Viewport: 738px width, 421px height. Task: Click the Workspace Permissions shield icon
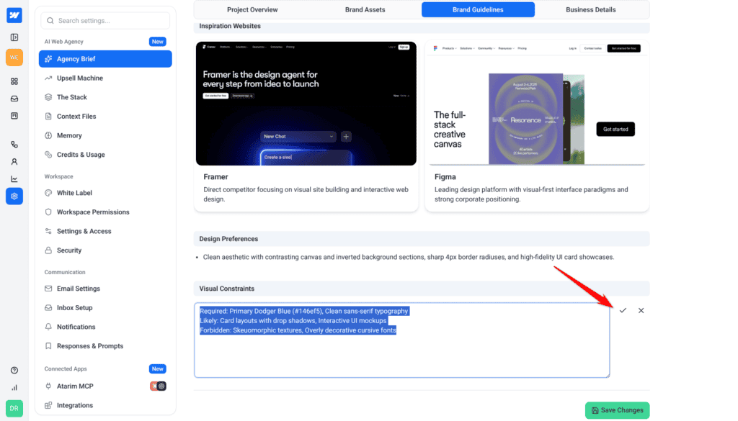48,212
